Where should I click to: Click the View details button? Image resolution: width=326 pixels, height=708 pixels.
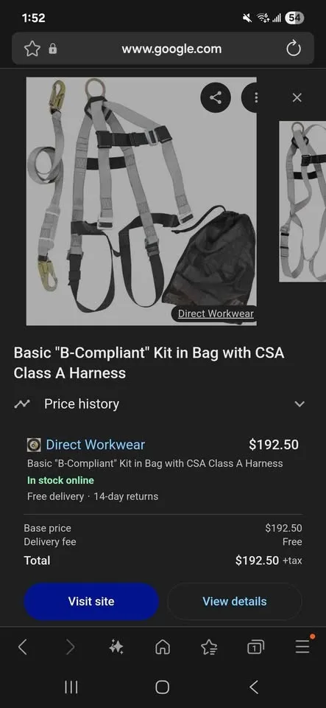click(235, 602)
